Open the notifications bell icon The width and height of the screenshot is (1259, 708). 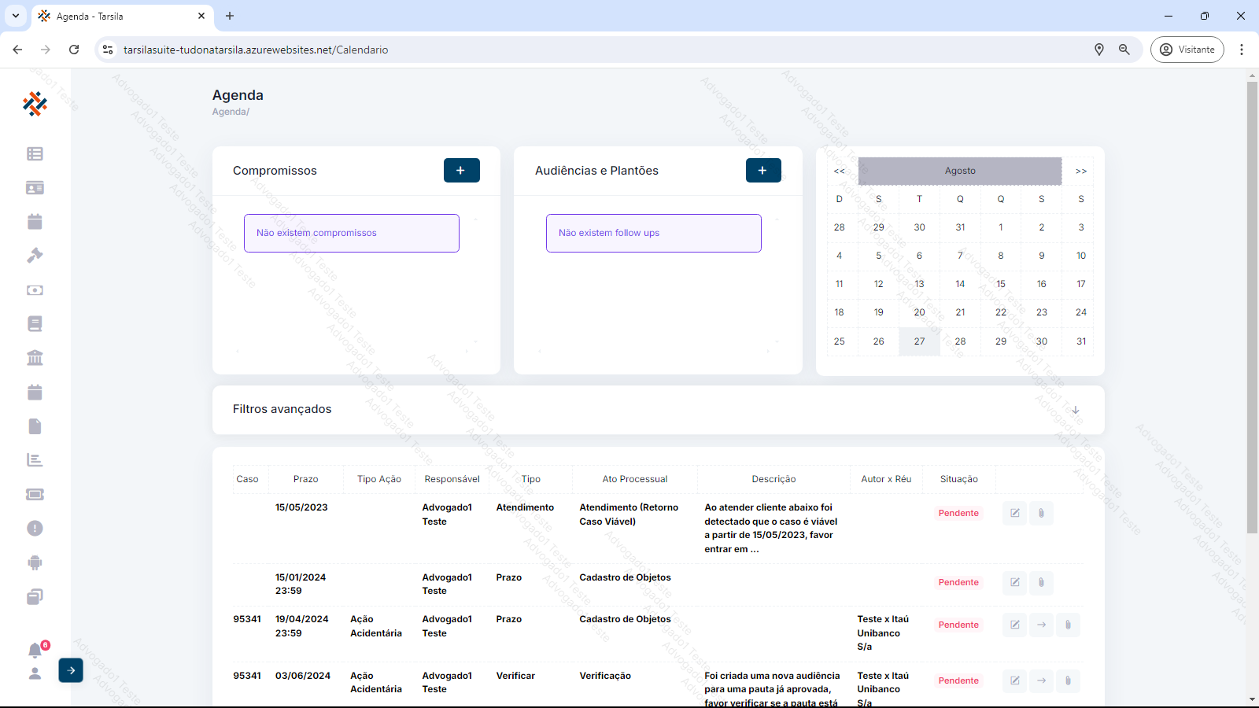tap(35, 651)
